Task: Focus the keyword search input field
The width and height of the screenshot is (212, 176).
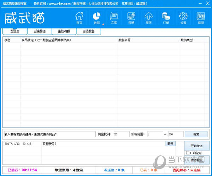Action: [x=50, y=134]
